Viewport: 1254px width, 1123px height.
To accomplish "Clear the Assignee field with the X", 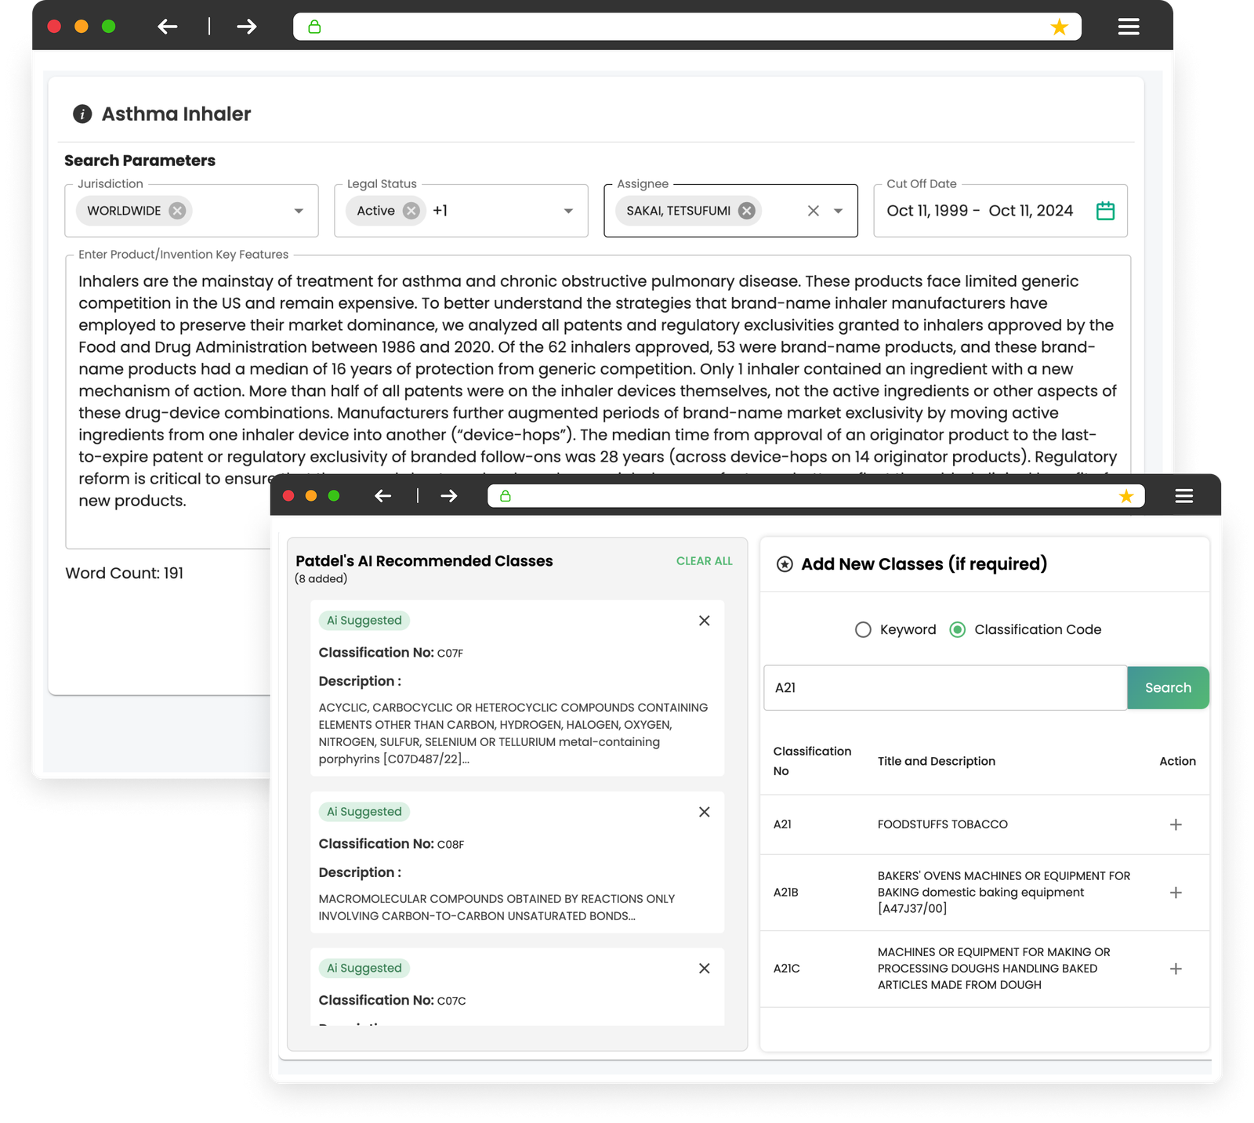I will (x=814, y=211).
